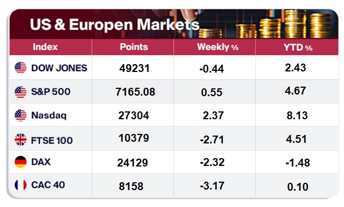Select the Index column header
This screenshot has height=207, width=344.
(x=45, y=47)
